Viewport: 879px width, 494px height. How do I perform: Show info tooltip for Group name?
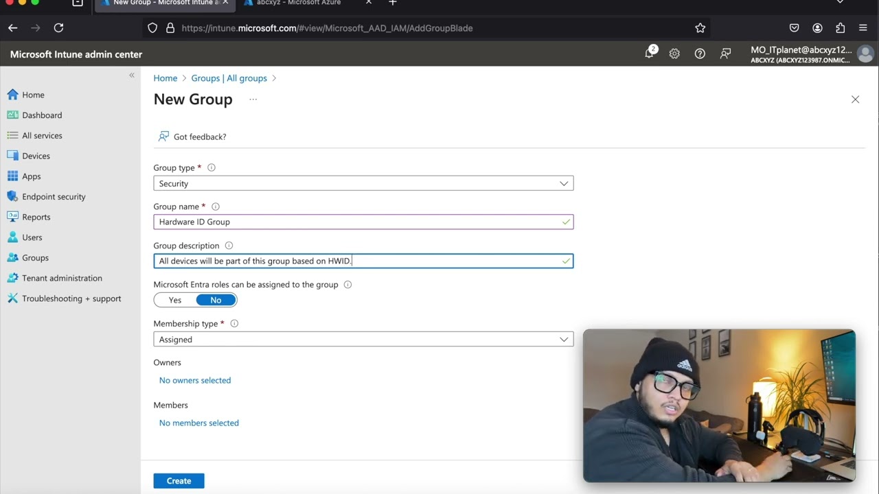tap(216, 207)
